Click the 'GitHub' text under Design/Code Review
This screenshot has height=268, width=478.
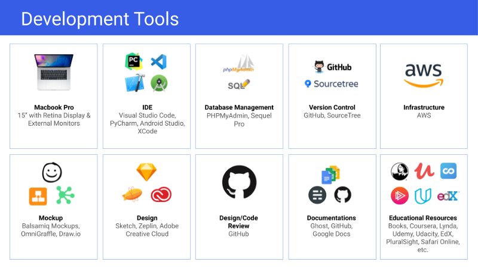pyautogui.click(x=238, y=234)
